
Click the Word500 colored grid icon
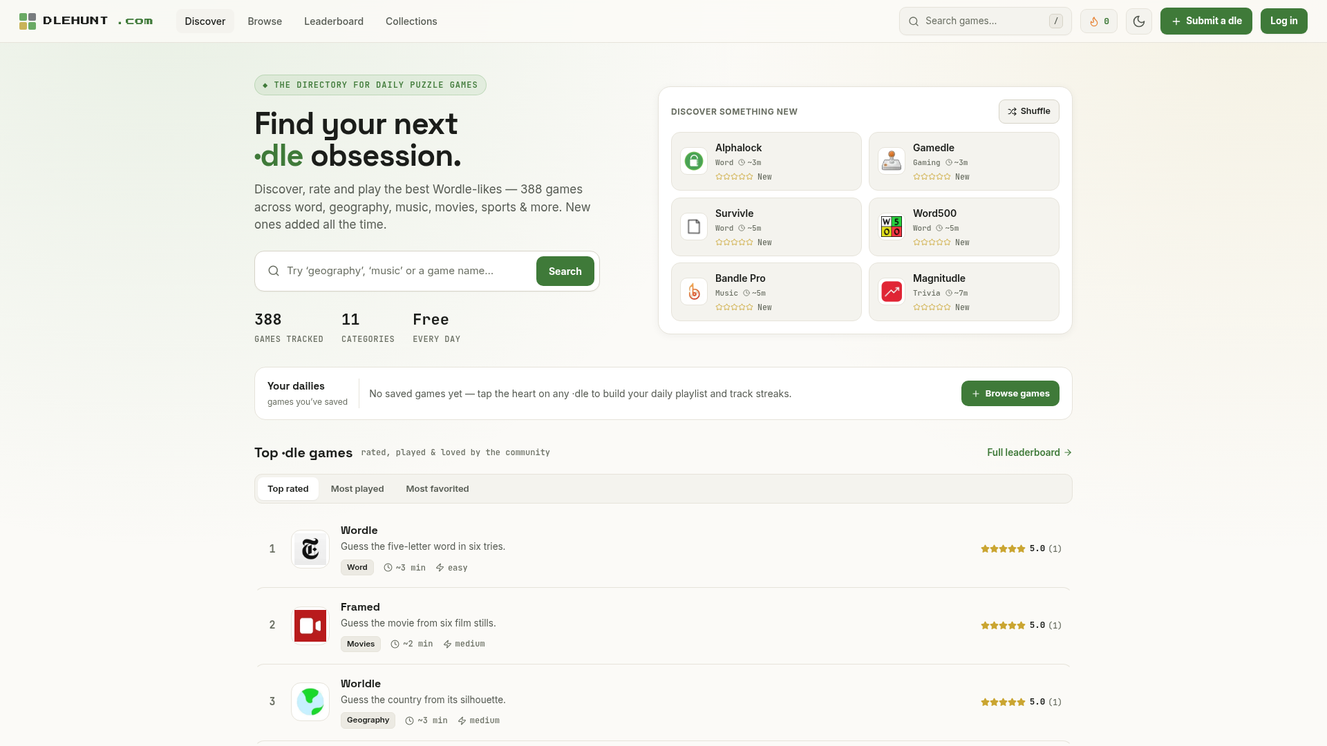point(892,227)
